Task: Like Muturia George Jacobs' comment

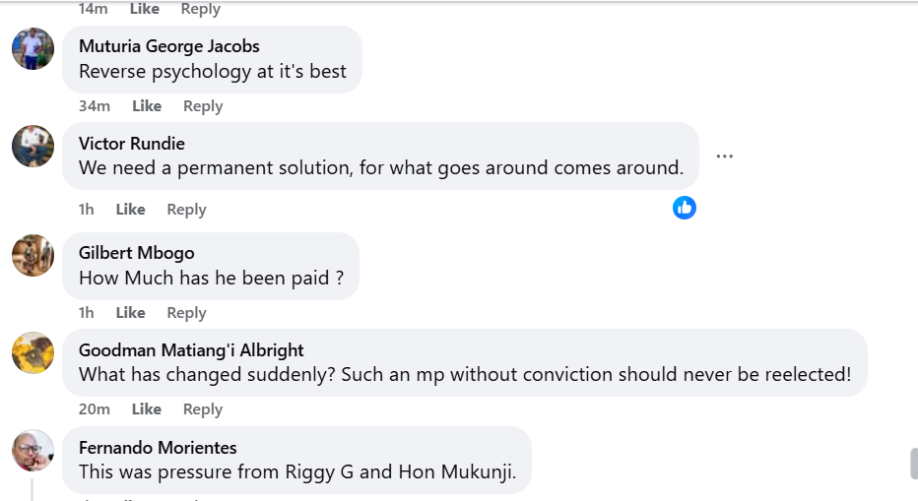Action: tap(147, 106)
